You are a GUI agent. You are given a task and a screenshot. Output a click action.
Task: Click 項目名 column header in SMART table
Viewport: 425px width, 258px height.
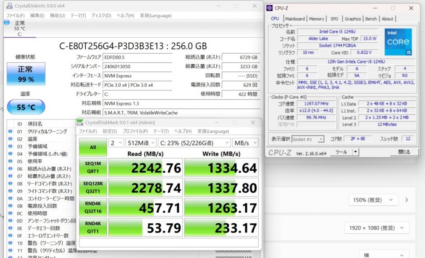(35, 124)
